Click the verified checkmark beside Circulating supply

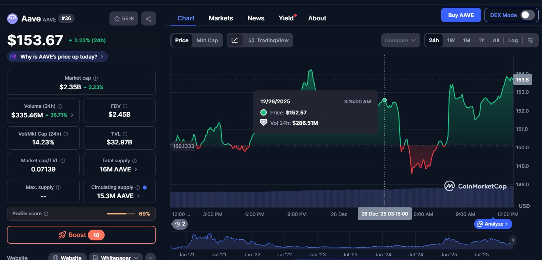[x=144, y=187]
